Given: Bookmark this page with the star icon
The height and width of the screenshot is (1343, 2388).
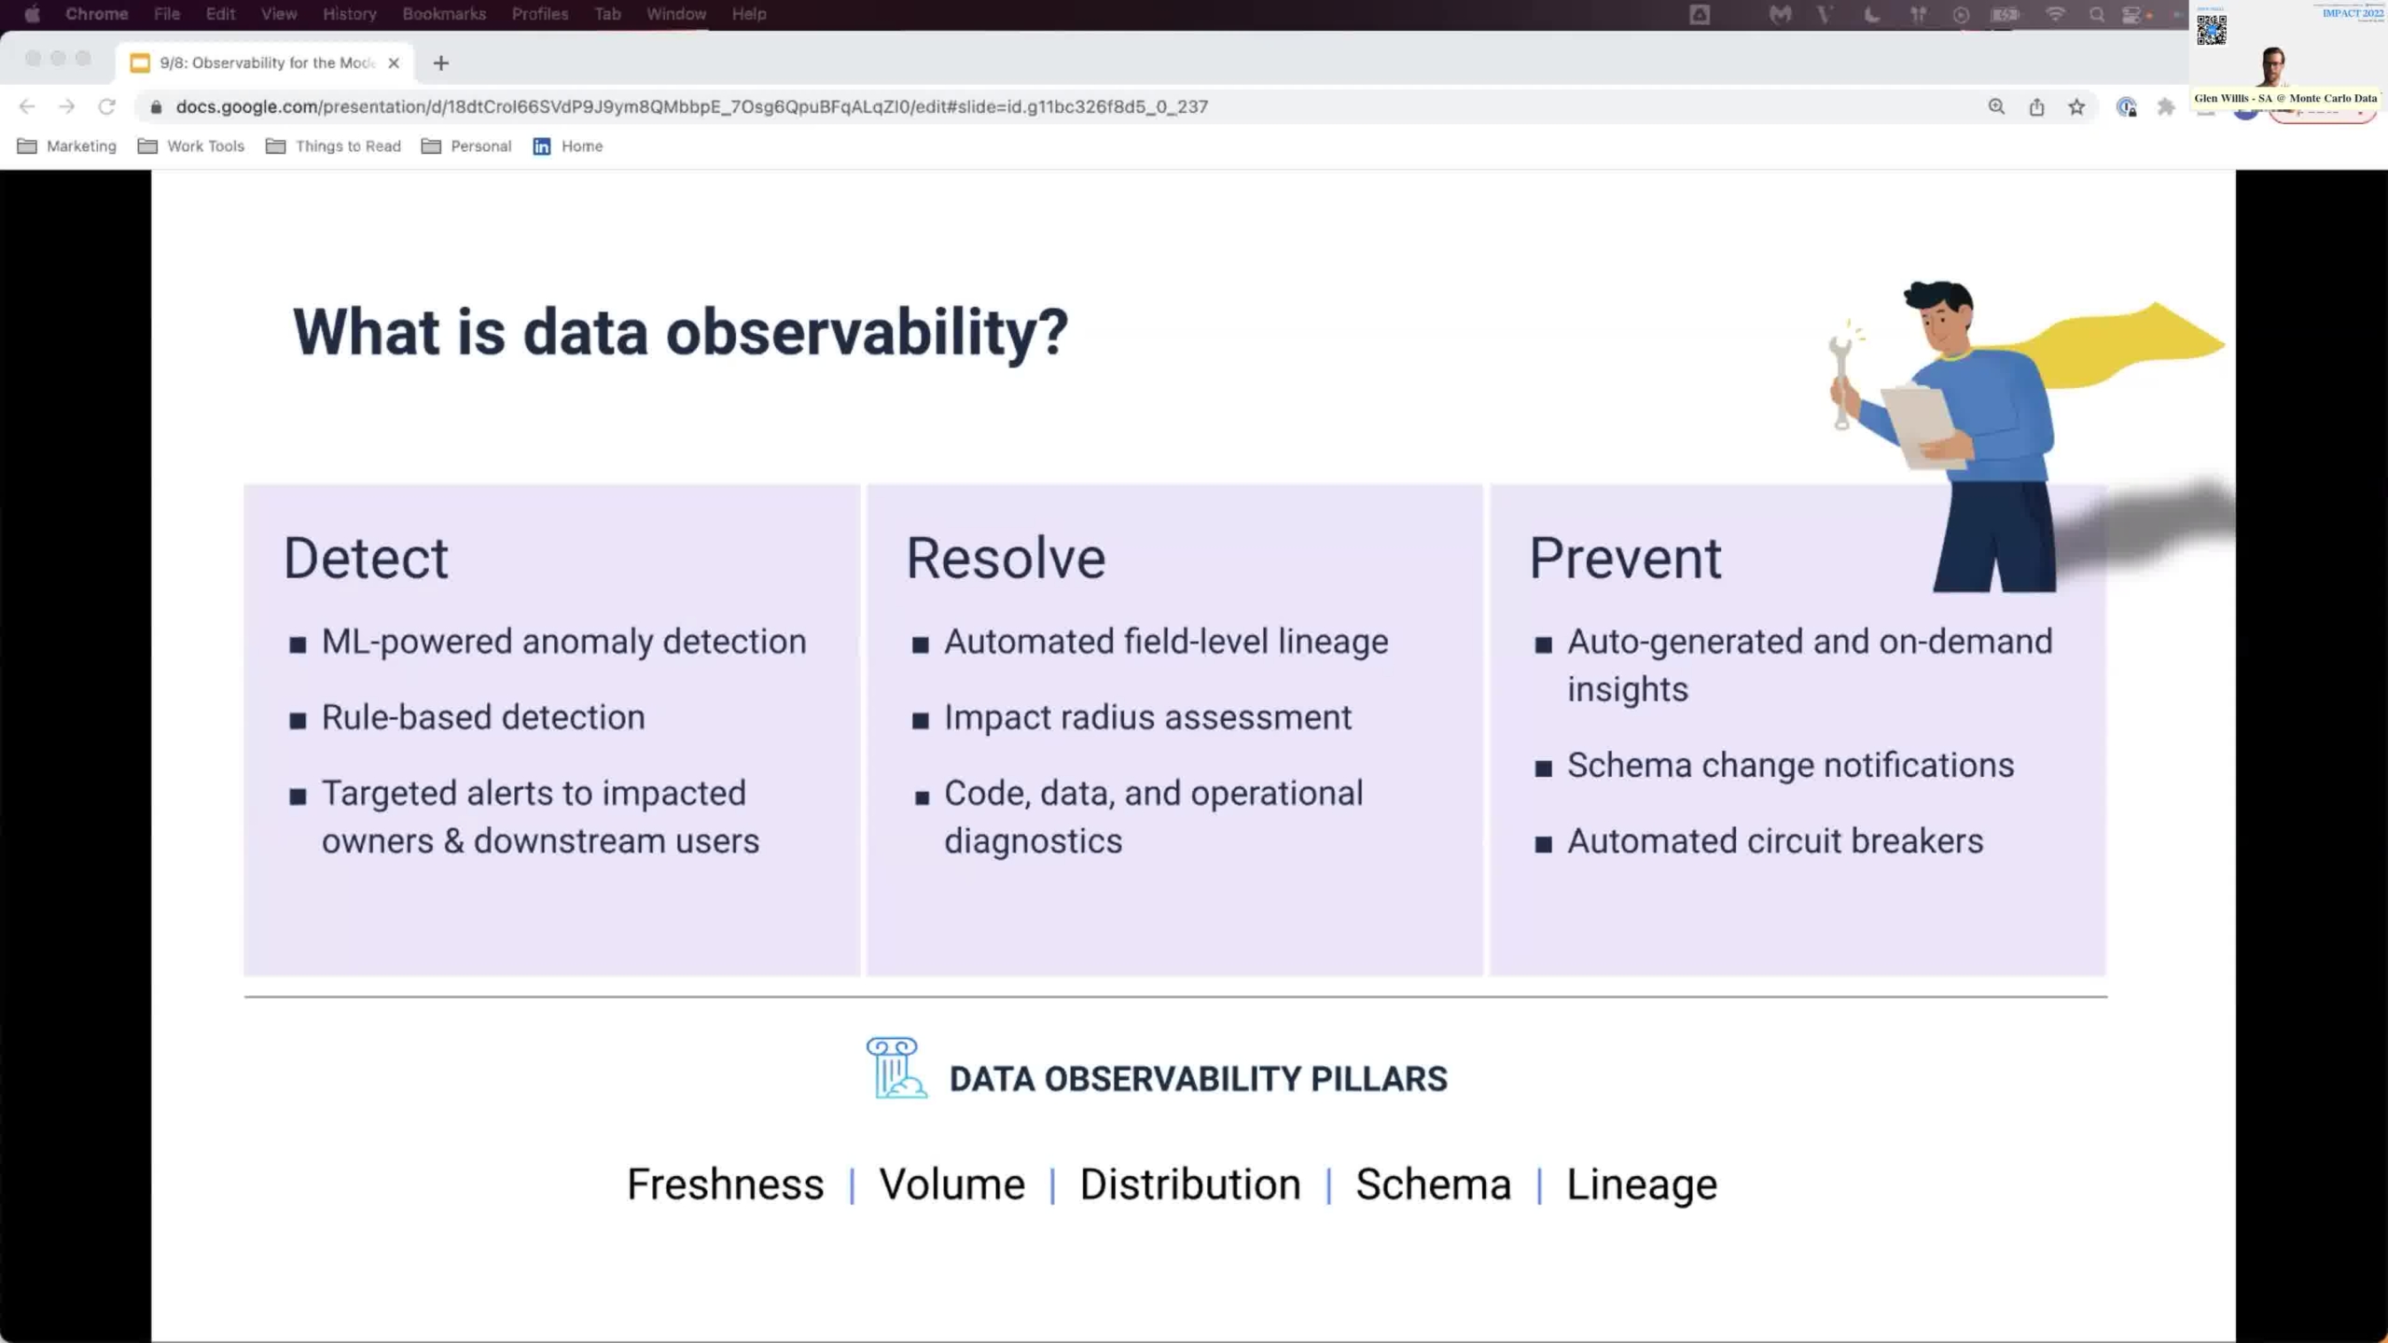Looking at the screenshot, I should click(2076, 106).
